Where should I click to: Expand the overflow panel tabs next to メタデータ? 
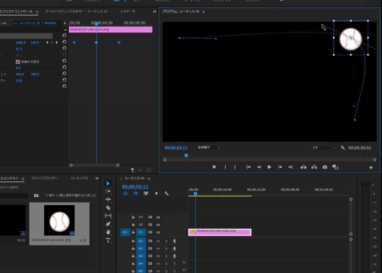[154, 12]
